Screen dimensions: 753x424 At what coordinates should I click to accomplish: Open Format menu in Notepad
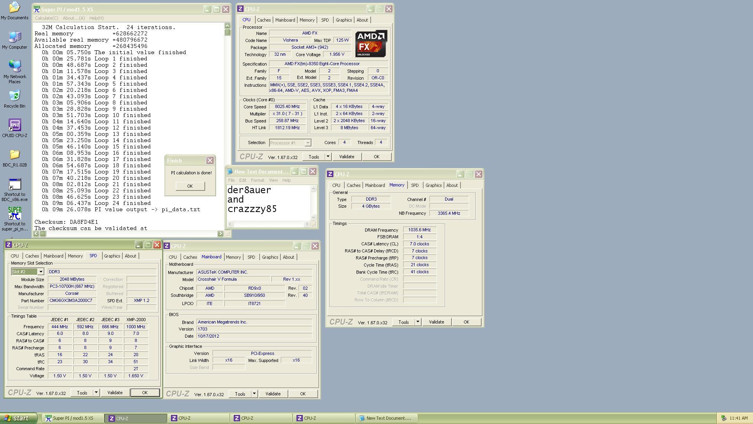[x=257, y=180]
